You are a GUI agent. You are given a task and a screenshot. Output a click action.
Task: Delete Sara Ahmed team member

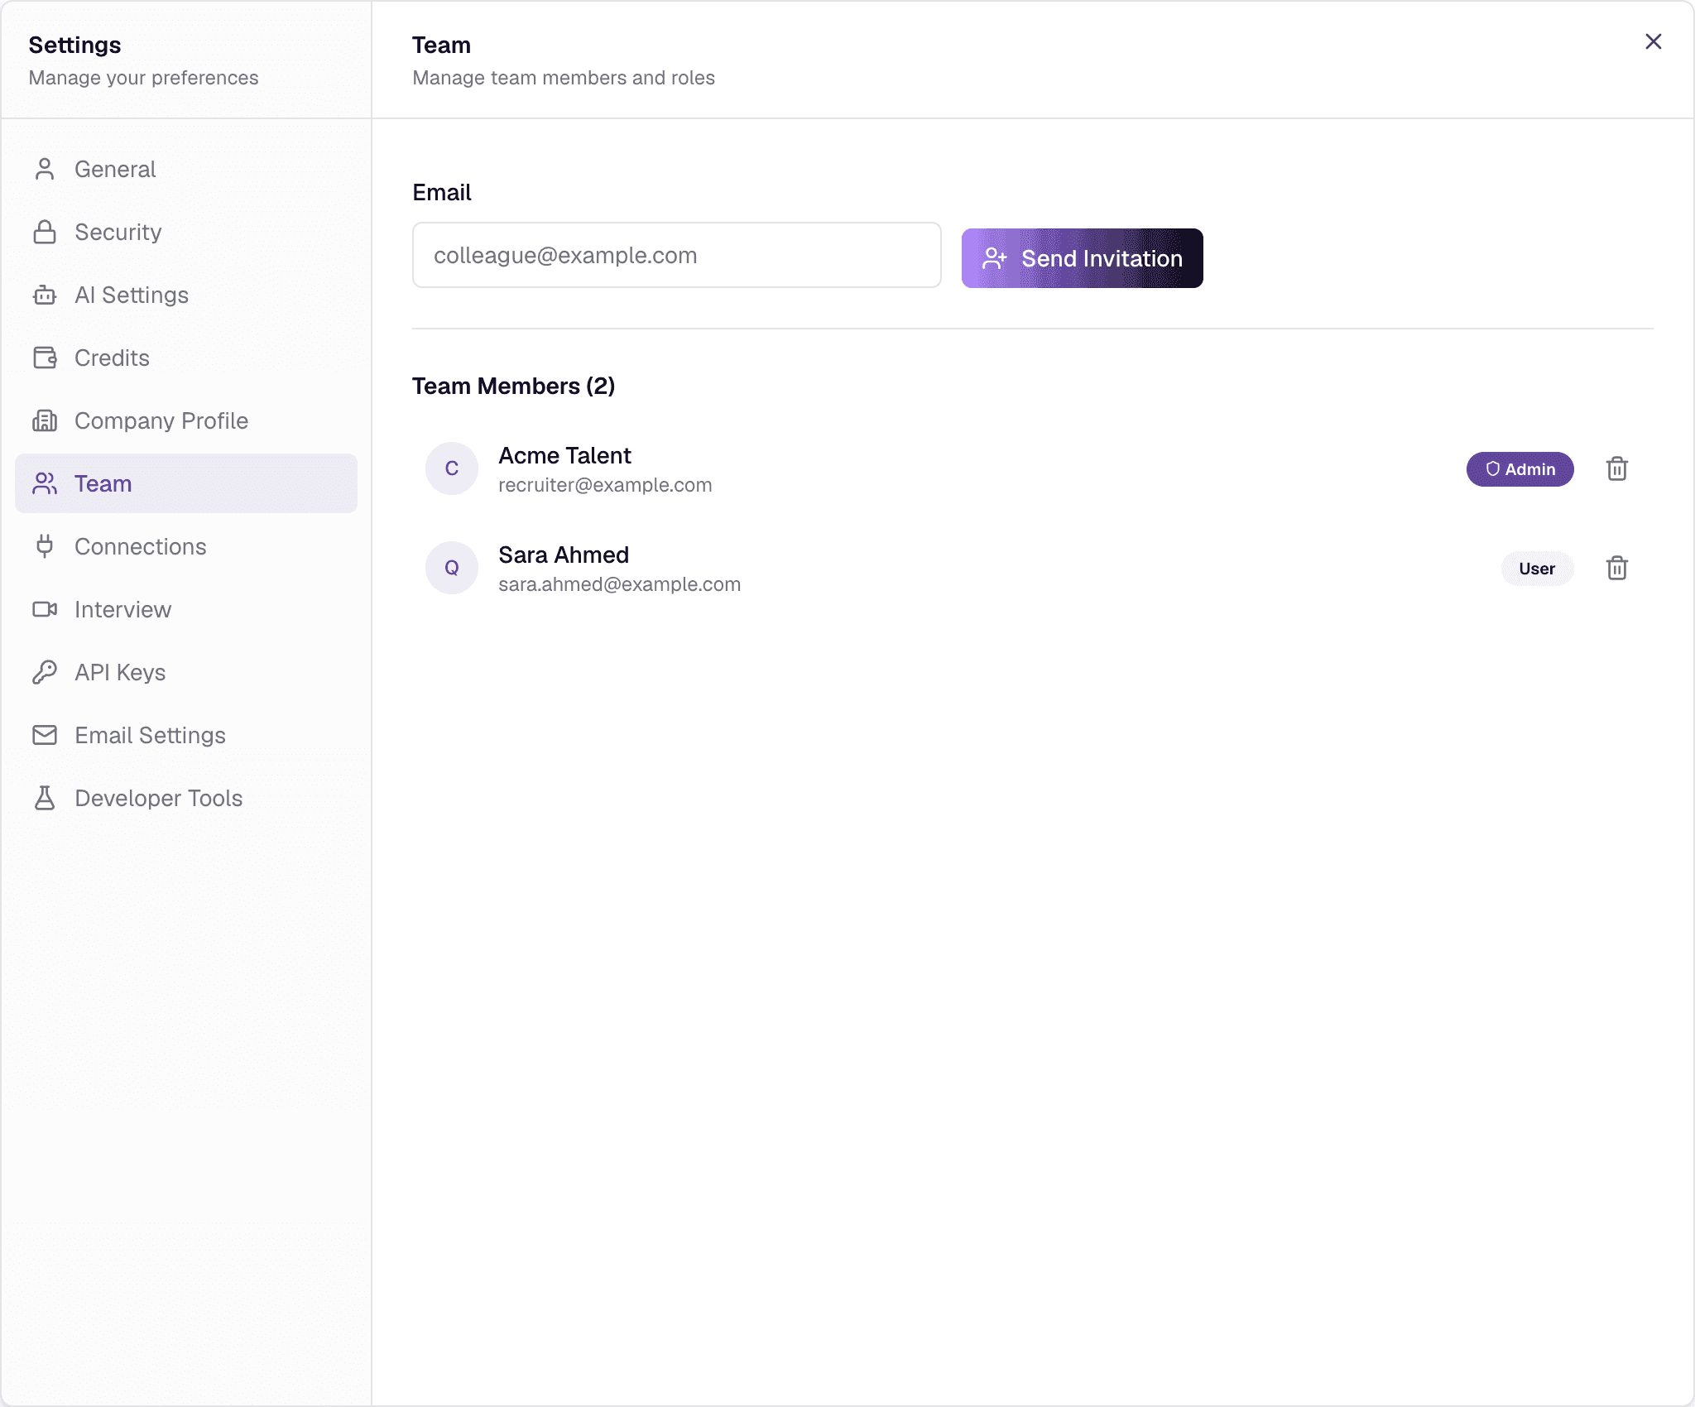coord(1617,568)
